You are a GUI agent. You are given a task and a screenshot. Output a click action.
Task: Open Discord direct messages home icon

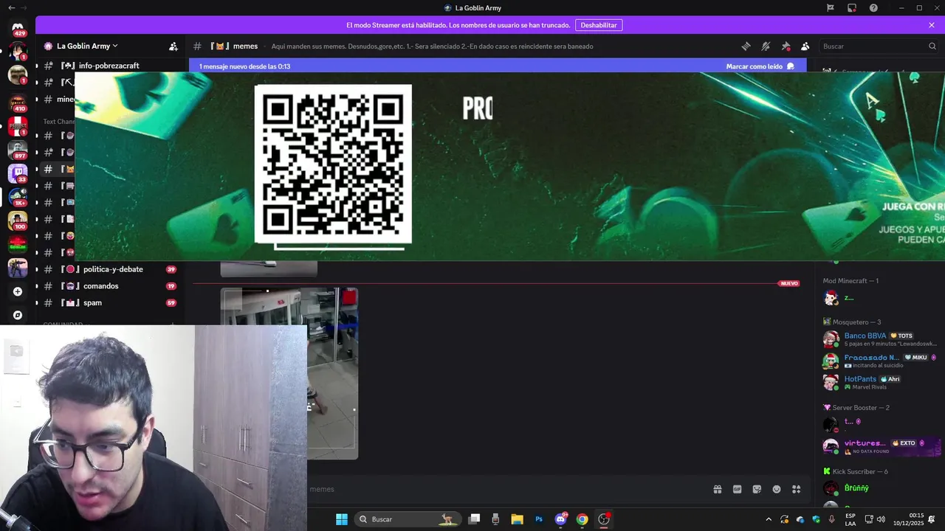(18, 27)
